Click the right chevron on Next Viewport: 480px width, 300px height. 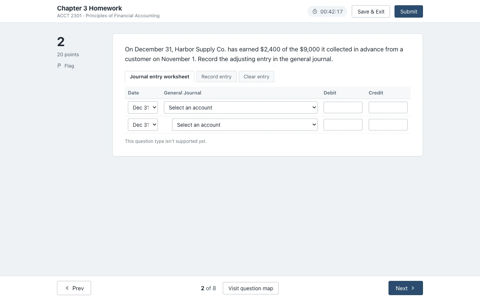(413, 288)
